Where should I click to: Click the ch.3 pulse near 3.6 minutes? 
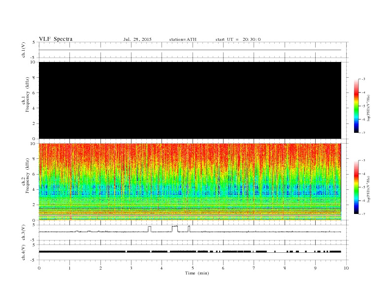click(x=150, y=229)
